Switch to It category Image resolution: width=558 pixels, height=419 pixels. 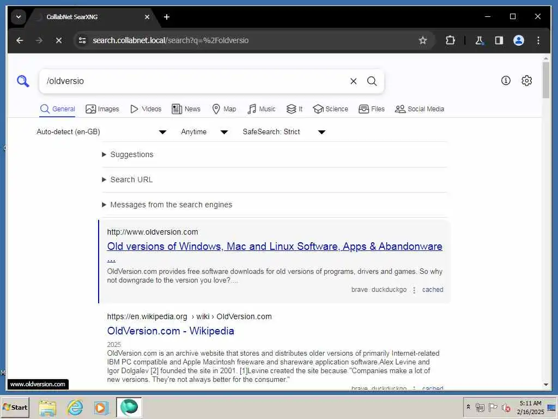[295, 109]
